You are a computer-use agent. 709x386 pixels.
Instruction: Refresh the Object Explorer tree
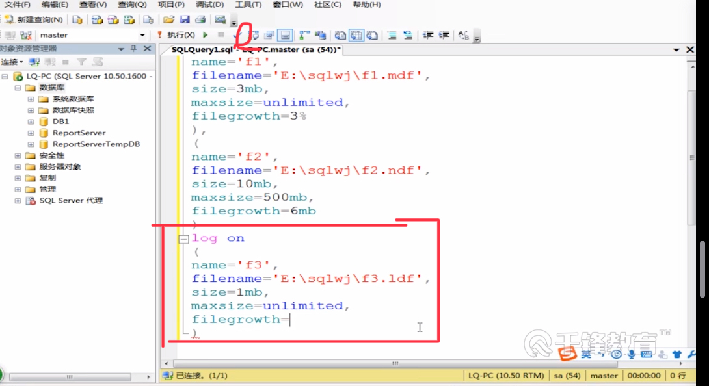98,62
